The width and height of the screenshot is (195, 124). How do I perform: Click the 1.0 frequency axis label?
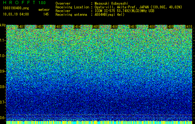(x=3, y=56)
